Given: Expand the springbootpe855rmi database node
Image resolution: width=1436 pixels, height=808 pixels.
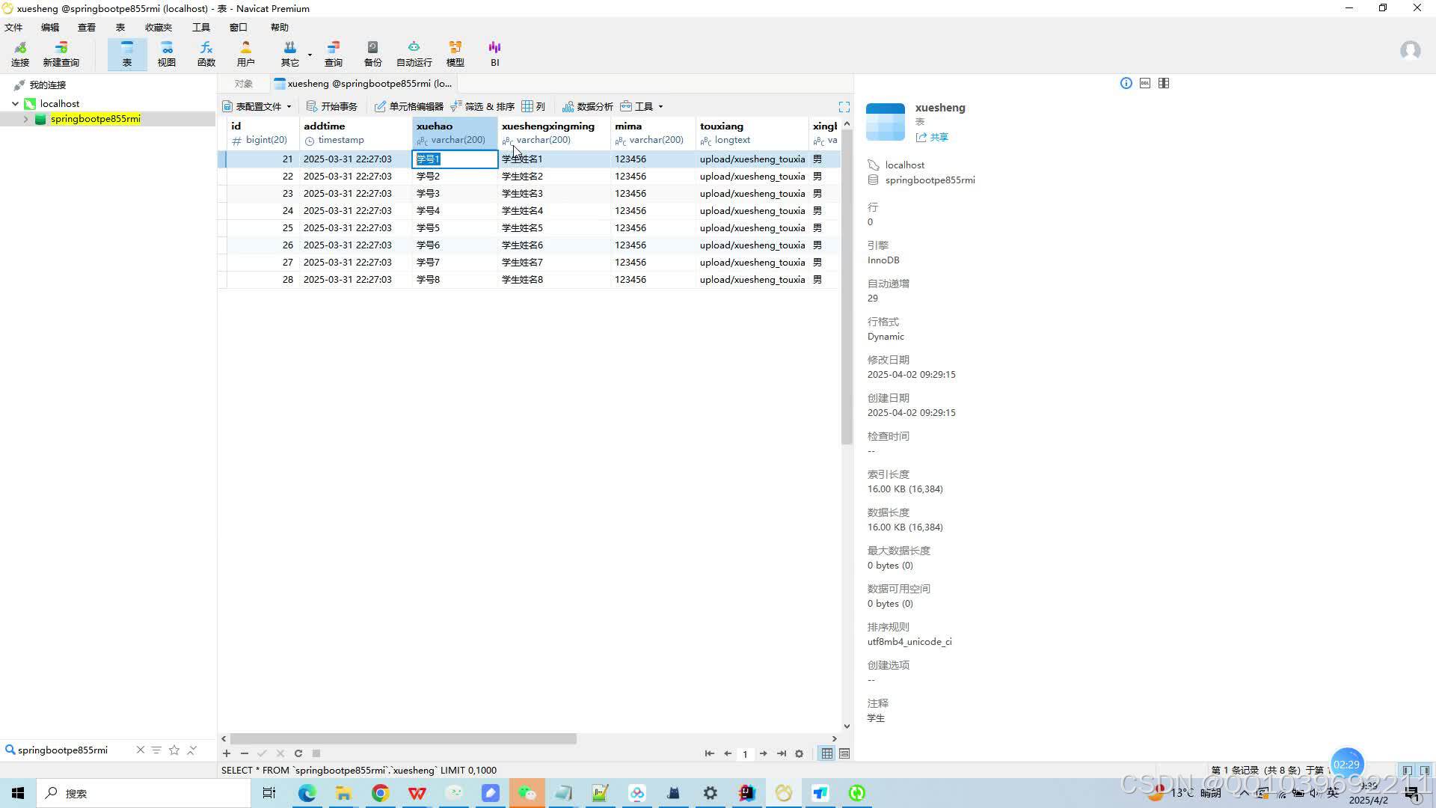Looking at the screenshot, I should click(x=26, y=119).
